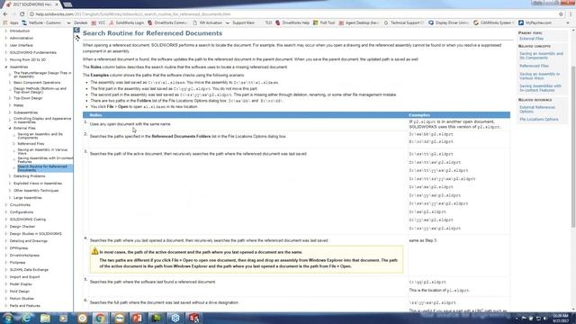Image resolution: width=576 pixels, height=324 pixels.
Task: Open Basic Component Operations topic
Action: 37,83
